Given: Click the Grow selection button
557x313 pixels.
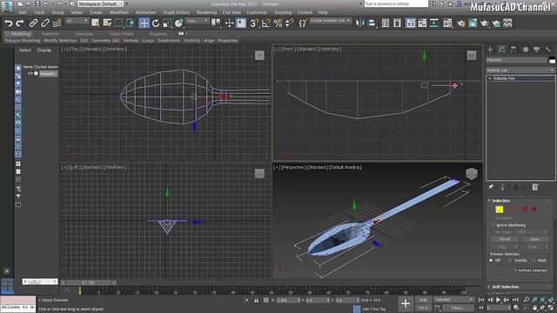Looking at the screenshot, I should click(534, 240).
